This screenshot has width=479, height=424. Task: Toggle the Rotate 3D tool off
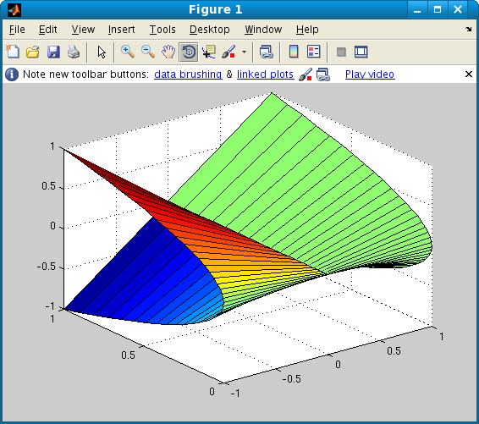[x=189, y=52]
